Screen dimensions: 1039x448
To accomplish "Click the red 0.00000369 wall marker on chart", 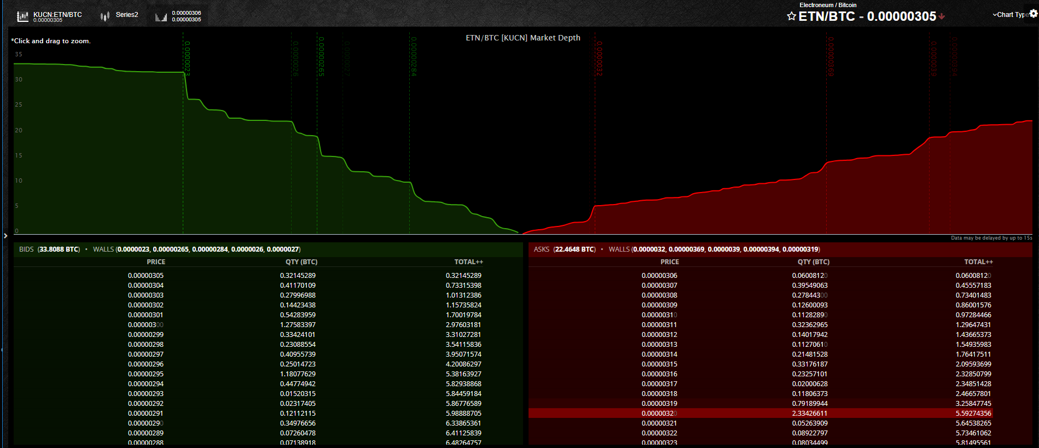I will coord(830,56).
